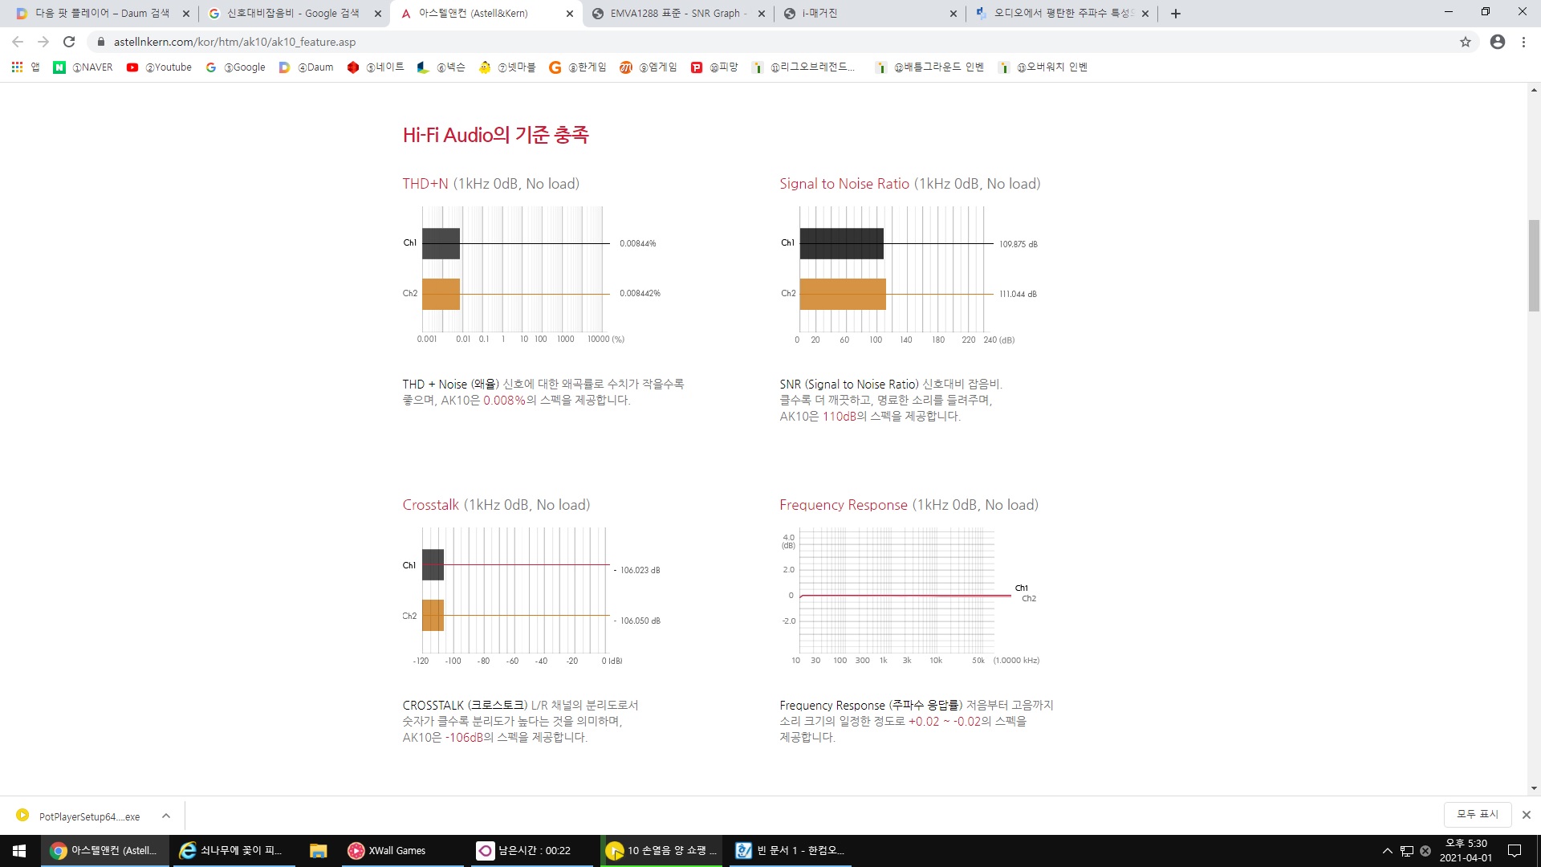Open the Youtube bookmark

(x=159, y=67)
